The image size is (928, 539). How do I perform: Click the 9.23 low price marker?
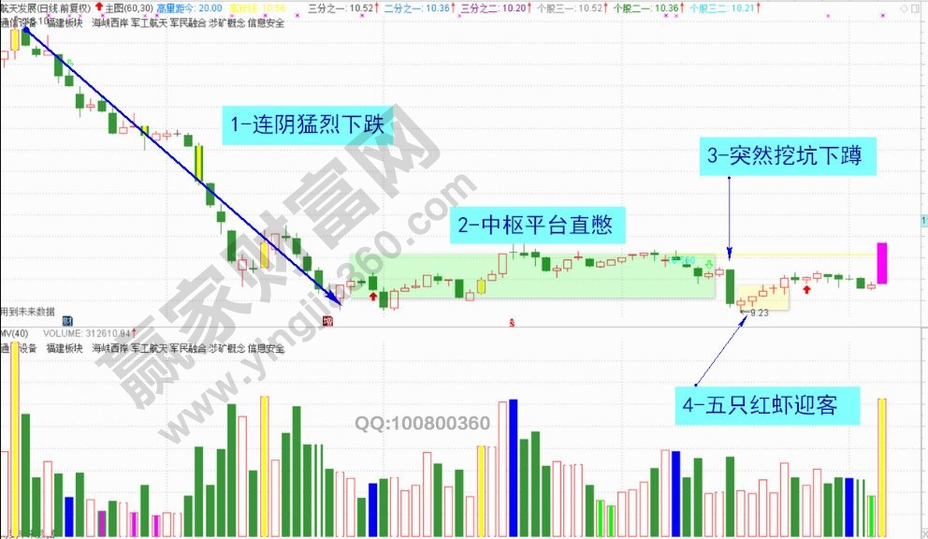point(759,313)
